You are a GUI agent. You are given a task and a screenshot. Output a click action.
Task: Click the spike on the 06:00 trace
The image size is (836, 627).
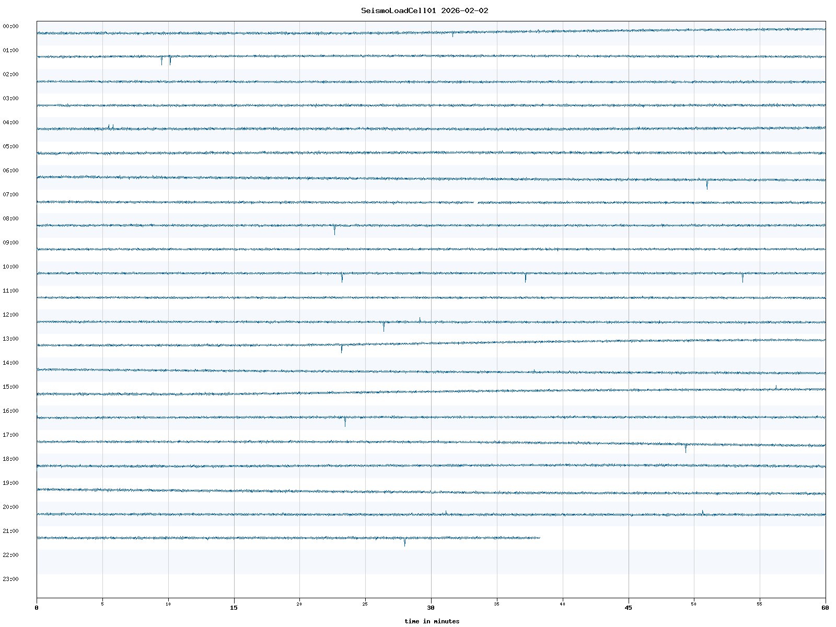[x=707, y=184]
